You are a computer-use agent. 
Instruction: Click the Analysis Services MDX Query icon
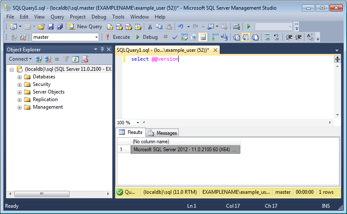click(119, 27)
